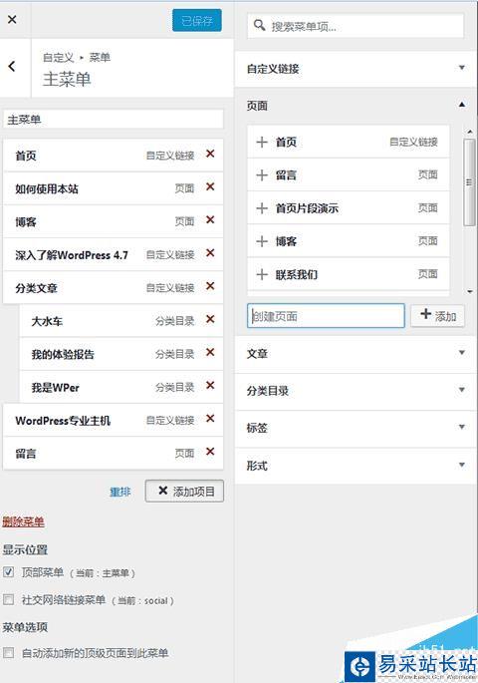
Task: Remove 如何使用本站 menu item with red X
Action: 210,186
